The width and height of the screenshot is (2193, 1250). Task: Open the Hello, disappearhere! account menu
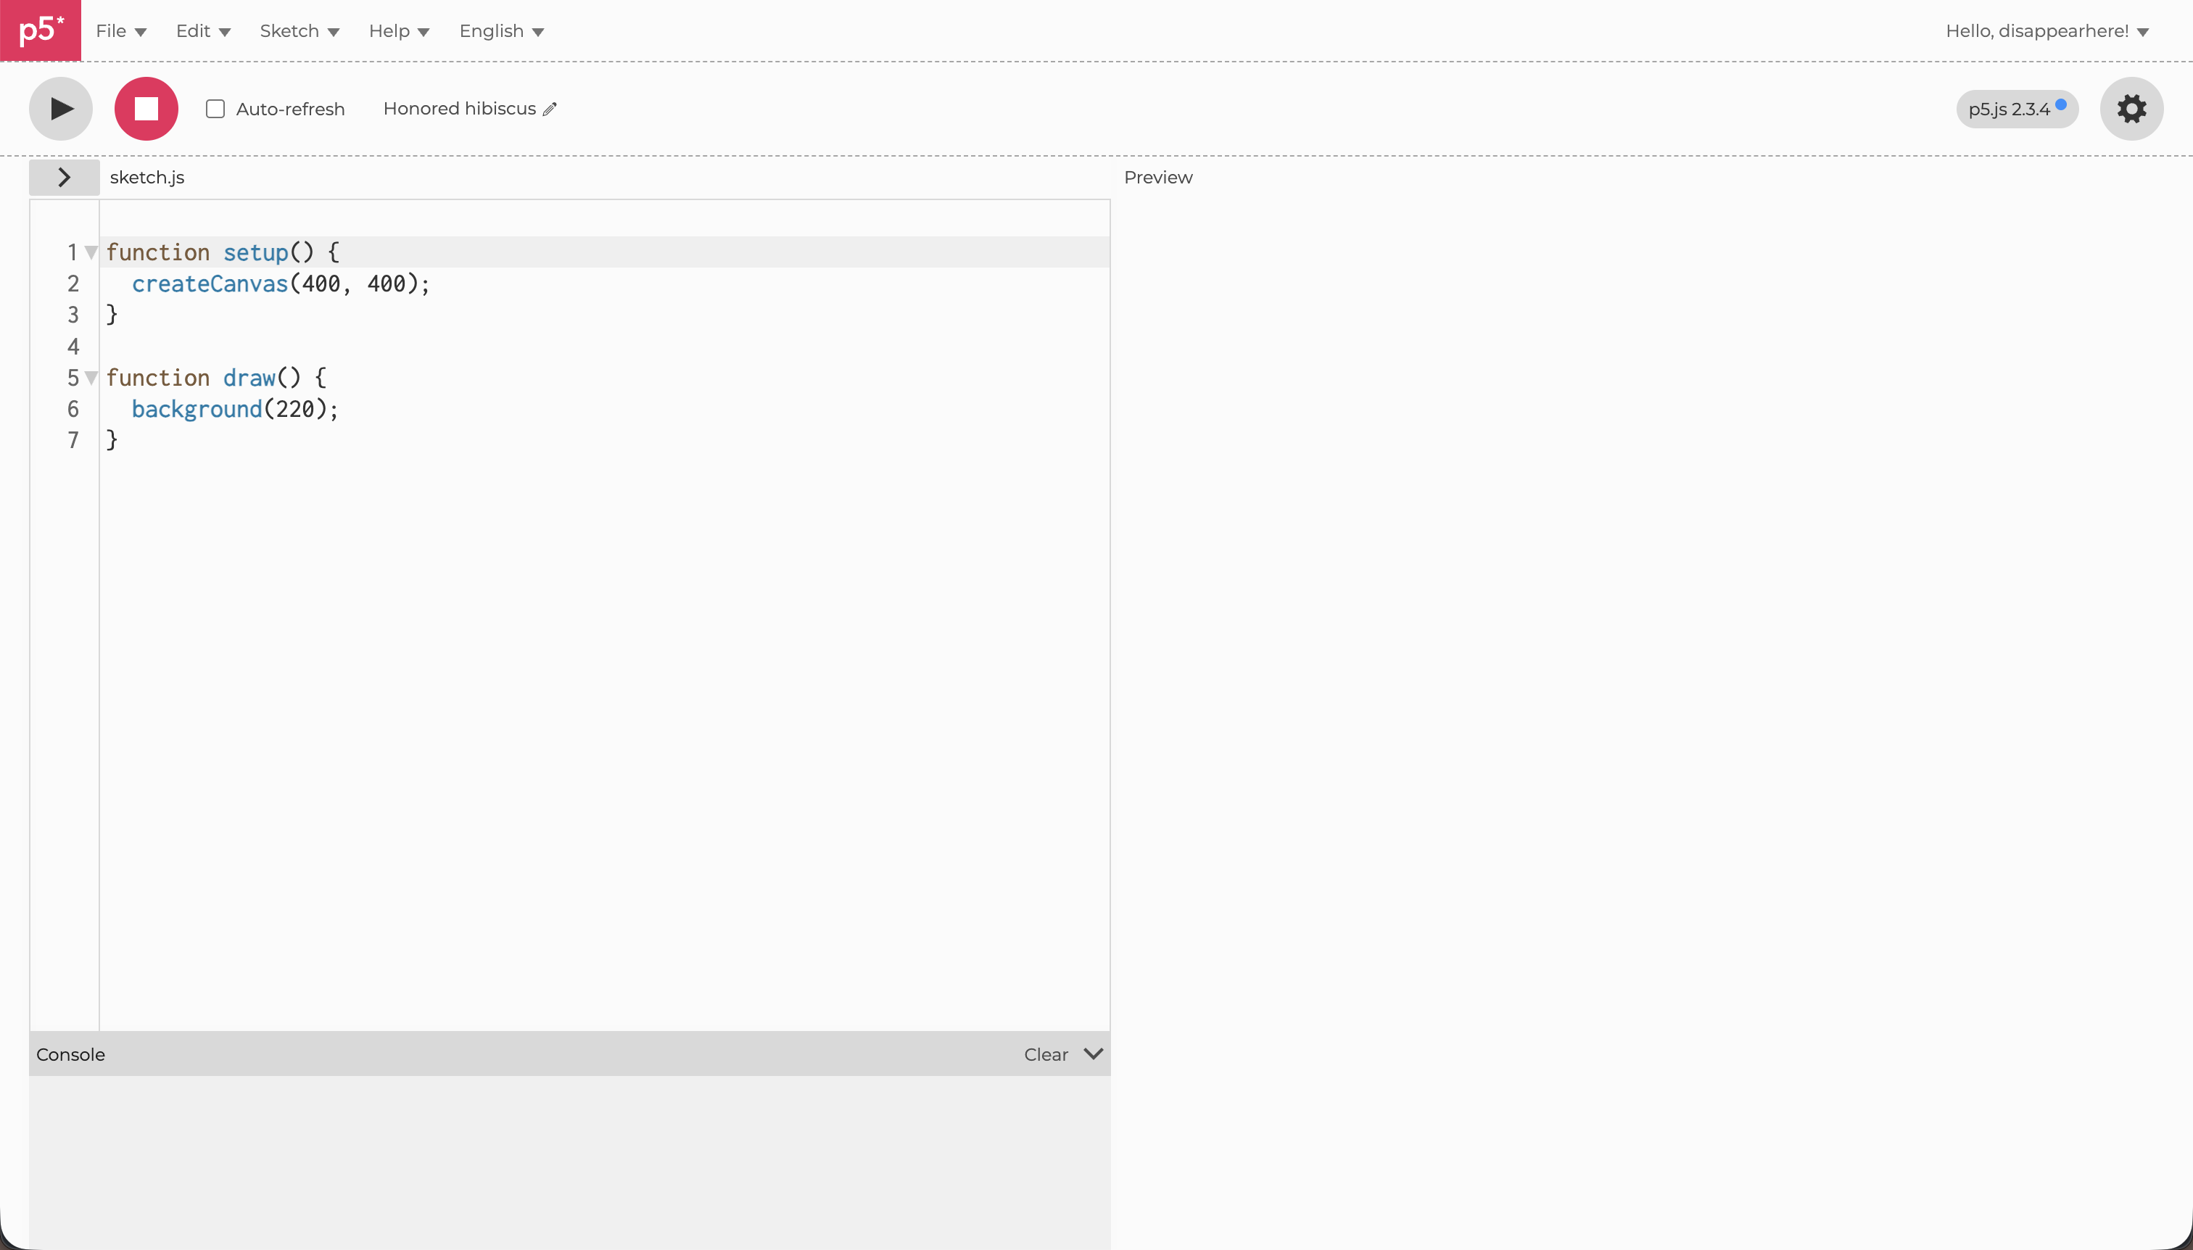[x=2047, y=31]
